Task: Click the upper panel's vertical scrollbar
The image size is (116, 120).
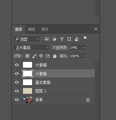Action: pos(97,8)
